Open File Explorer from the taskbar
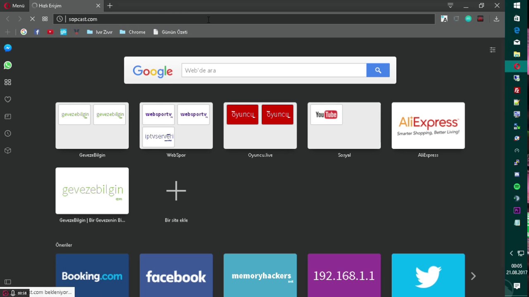529x297 pixels. tap(517, 54)
